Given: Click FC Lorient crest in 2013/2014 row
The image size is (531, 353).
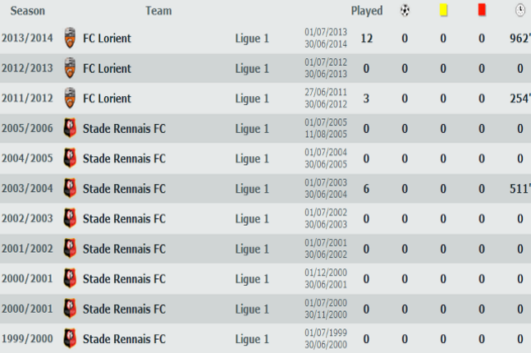Looking at the screenshot, I should tap(70, 38).
